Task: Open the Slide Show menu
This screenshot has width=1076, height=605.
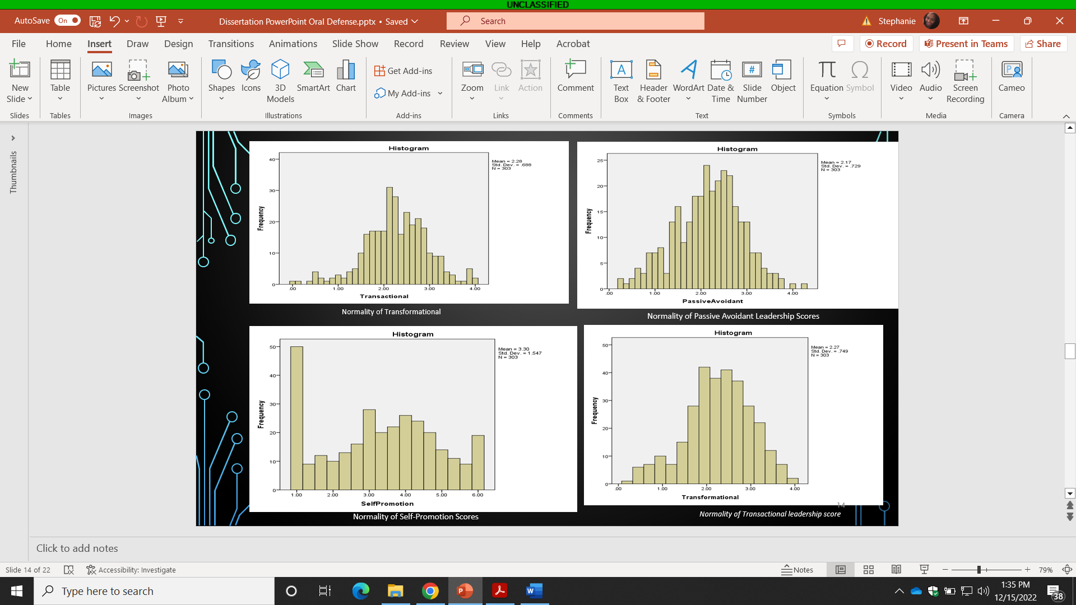Action: pyautogui.click(x=355, y=44)
